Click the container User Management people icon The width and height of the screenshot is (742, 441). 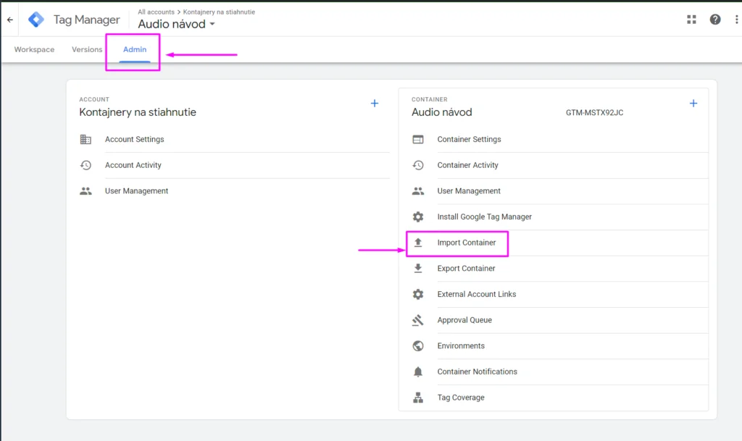tap(418, 191)
